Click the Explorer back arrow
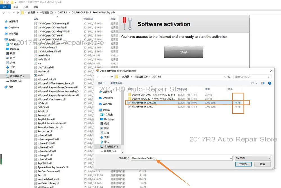Screen dimensions: 281x188 tap(4, 13)
